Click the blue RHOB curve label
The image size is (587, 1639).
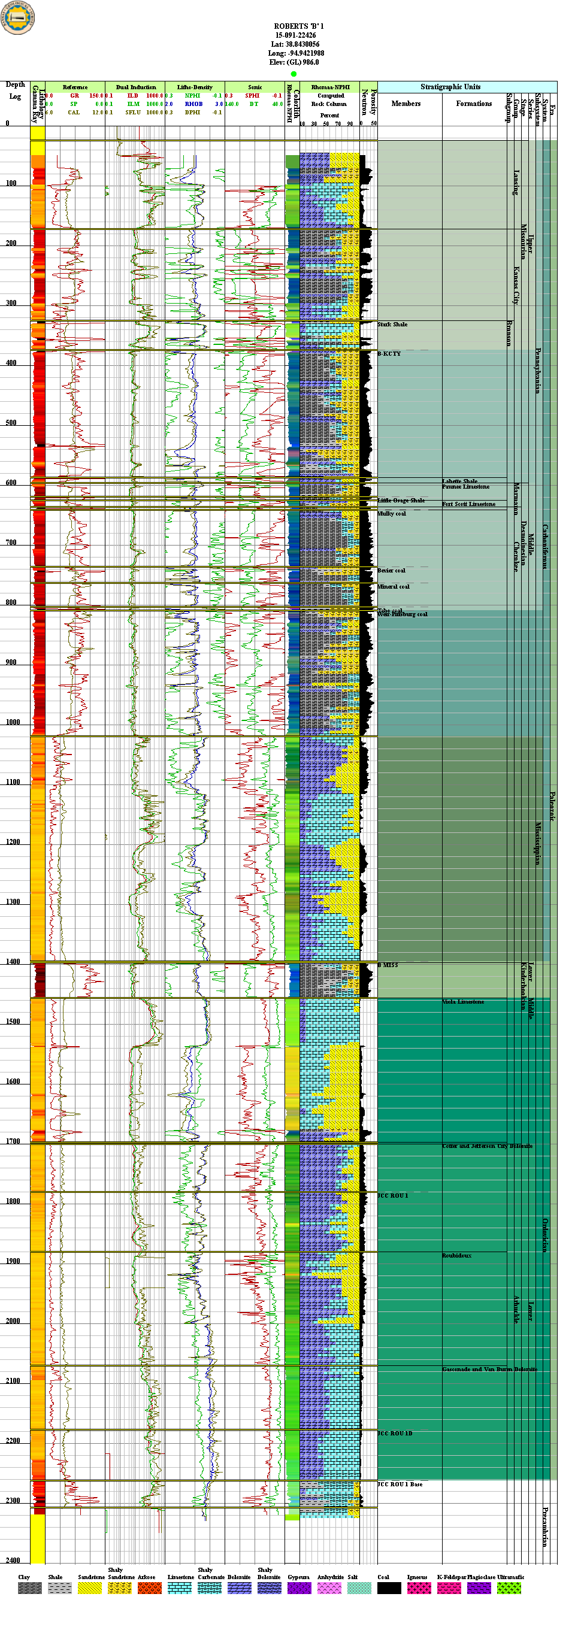click(193, 104)
